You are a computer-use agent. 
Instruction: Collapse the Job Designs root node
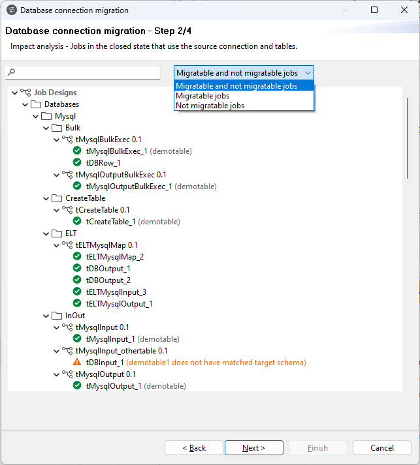[14, 93]
